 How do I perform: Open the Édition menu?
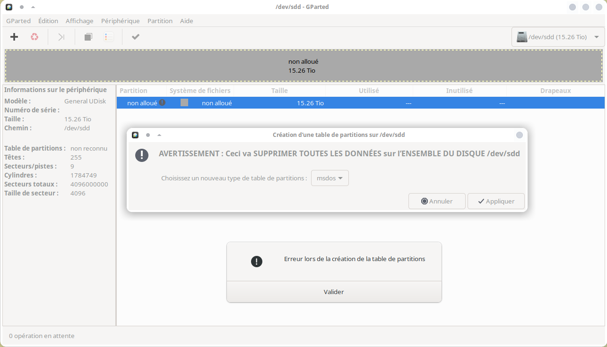pyautogui.click(x=48, y=21)
